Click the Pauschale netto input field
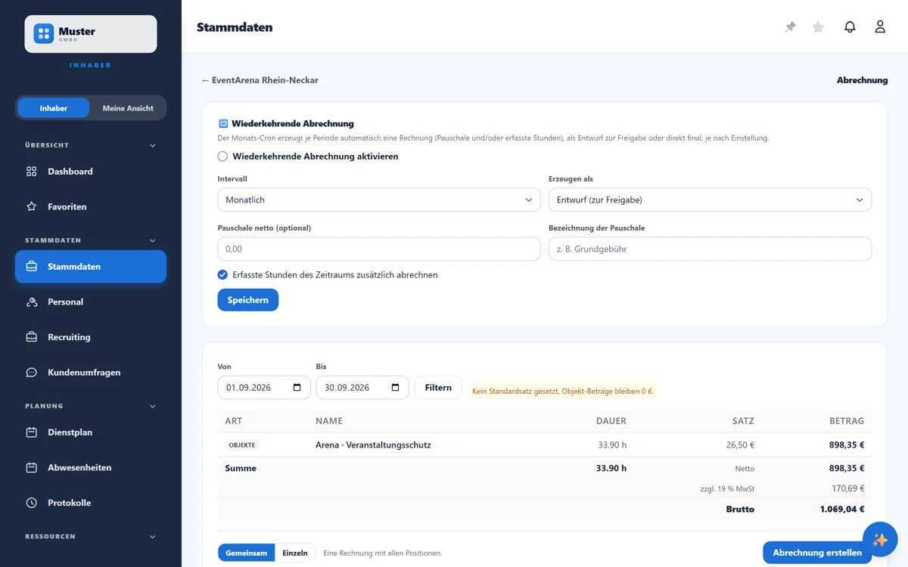The width and height of the screenshot is (908, 567). pos(379,249)
